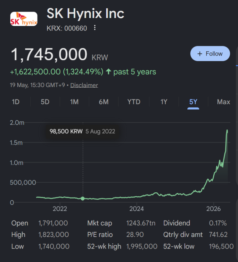
Task: Select the 1Y chart range
Action: pyautogui.click(x=164, y=102)
